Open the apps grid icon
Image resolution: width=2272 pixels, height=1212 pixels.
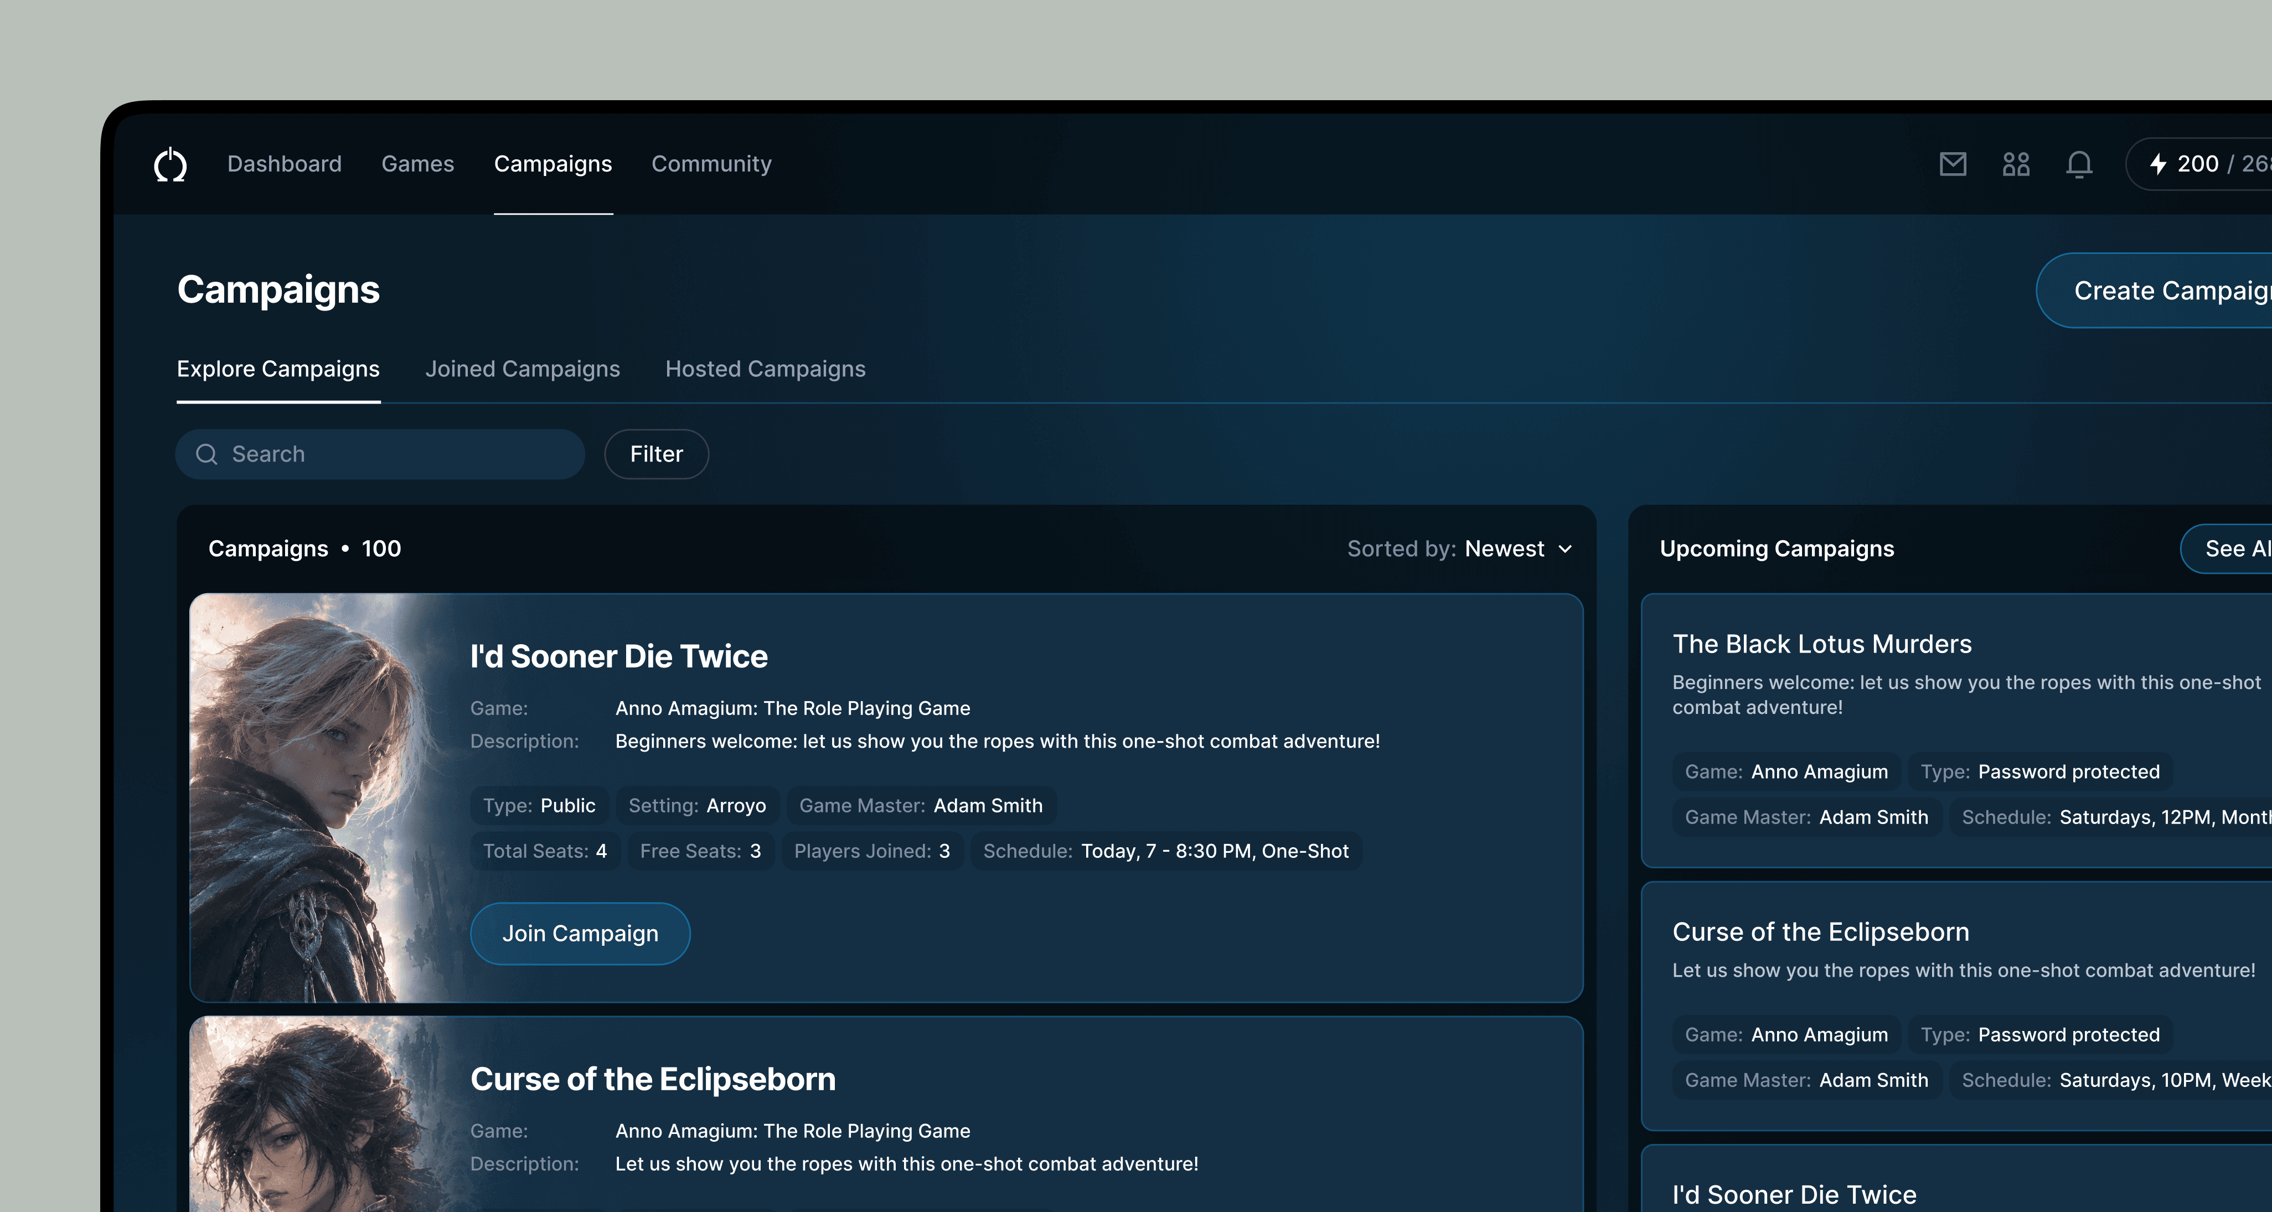pyautogui.click(x=2016, y=164)
